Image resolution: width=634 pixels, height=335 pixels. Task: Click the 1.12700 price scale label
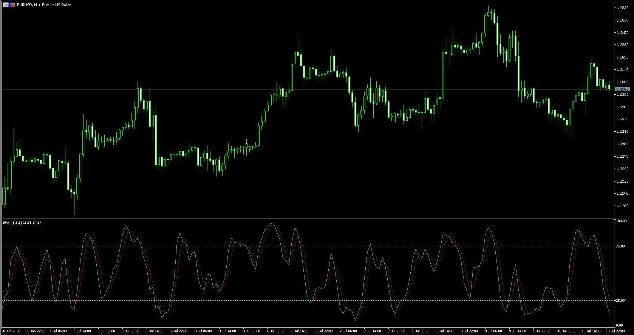(622, 119)
